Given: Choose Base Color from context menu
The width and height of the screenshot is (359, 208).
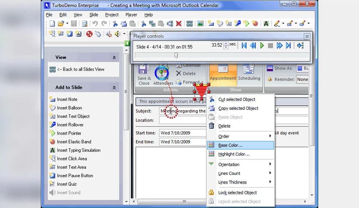Looking at the screenshot, I should pos(240,145).
